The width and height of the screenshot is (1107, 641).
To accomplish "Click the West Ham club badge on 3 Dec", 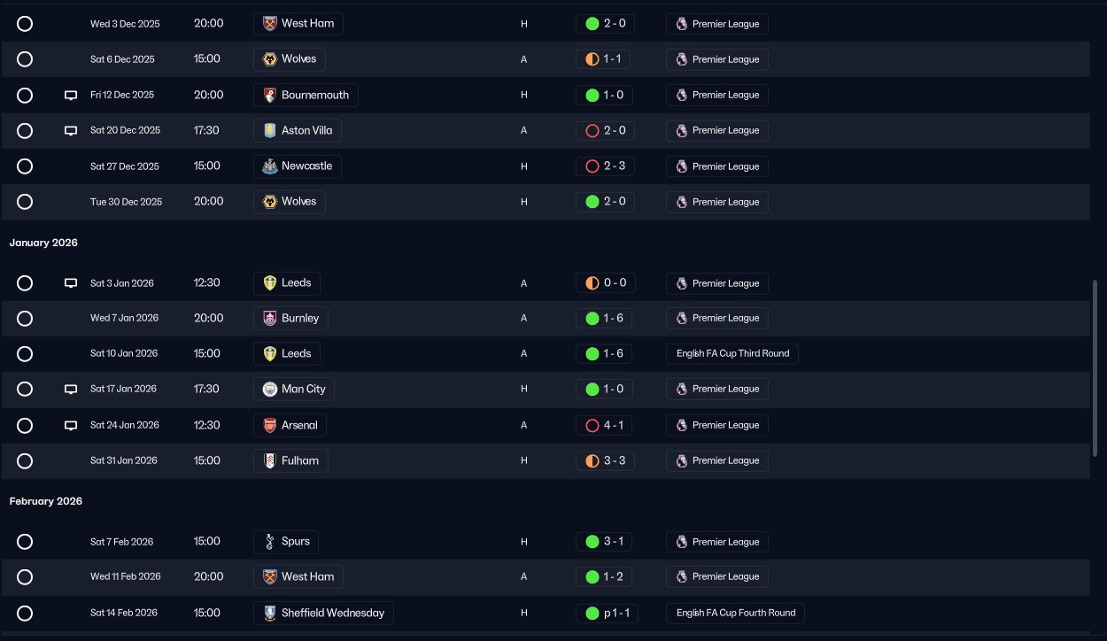I will point(270,24).
